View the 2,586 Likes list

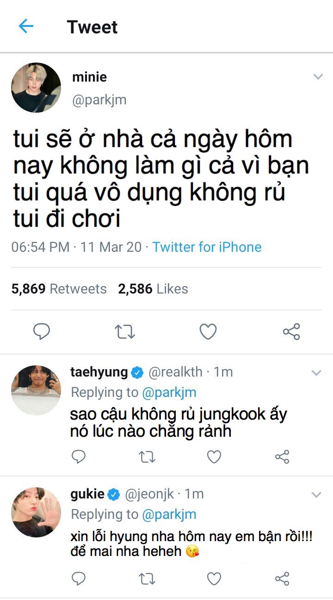coord(153,289)
